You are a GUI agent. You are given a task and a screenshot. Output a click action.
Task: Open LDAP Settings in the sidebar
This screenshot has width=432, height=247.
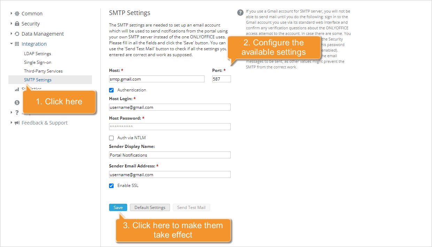click(x=38, y=54)
